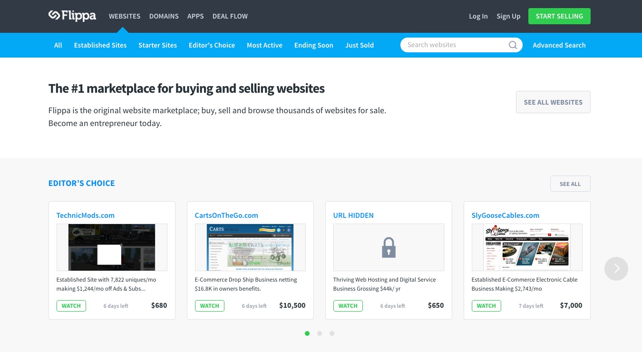Switch to the Established Sites tab
The image size is (642, 352).
[100, 45]
